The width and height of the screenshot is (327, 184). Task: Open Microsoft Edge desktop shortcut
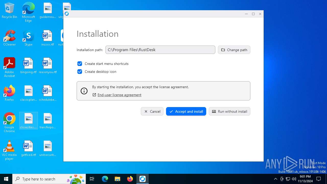(x=28, y=12)
